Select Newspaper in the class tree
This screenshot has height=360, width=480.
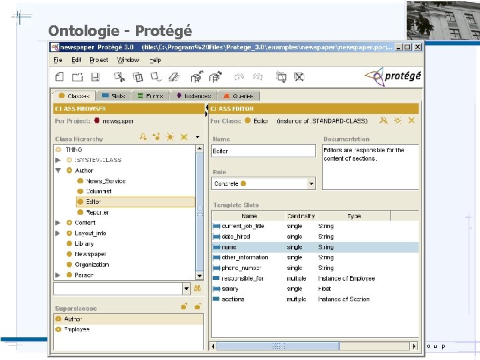(90, 254)
